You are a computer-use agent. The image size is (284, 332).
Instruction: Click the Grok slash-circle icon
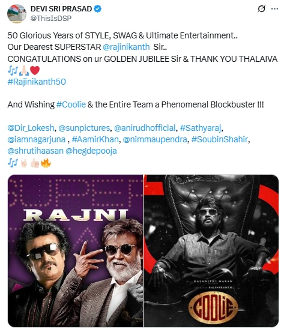pos(261,9)
